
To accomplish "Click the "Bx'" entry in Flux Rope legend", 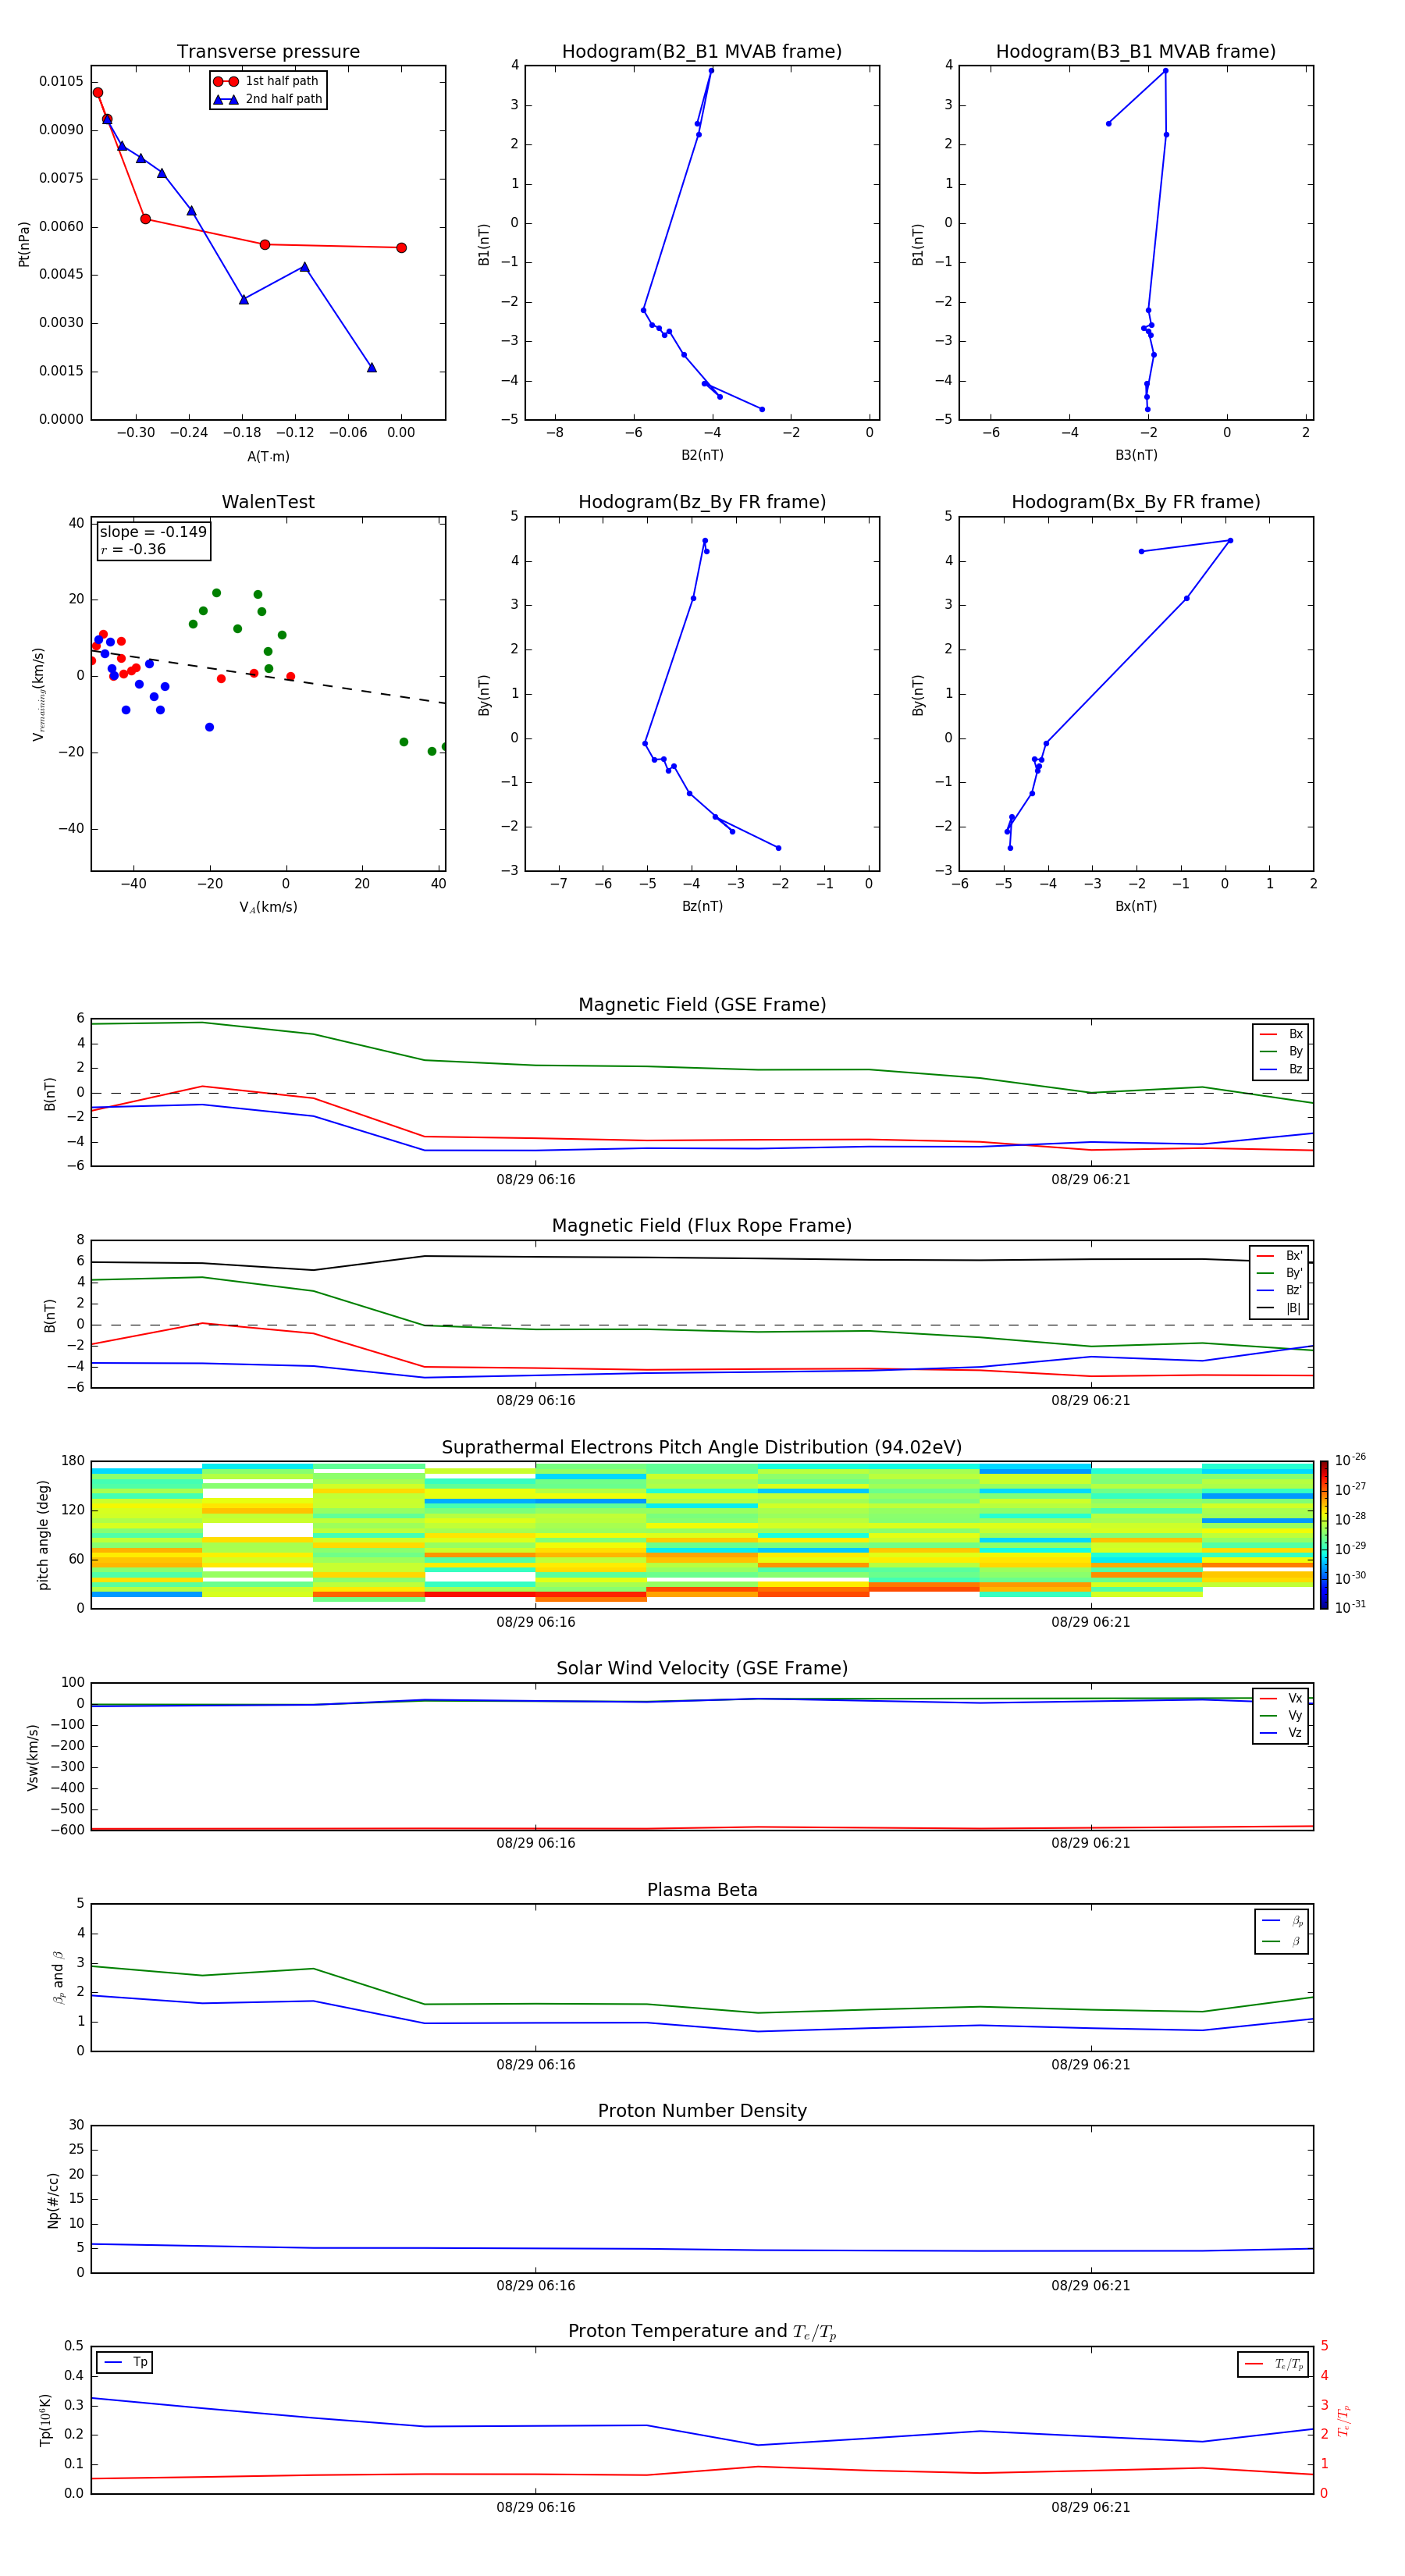I will point(1279,1256).
